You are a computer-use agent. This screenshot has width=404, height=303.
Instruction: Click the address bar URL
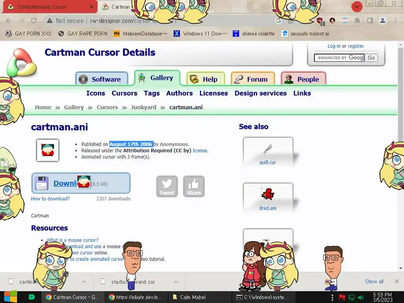[x=133, y=21]
